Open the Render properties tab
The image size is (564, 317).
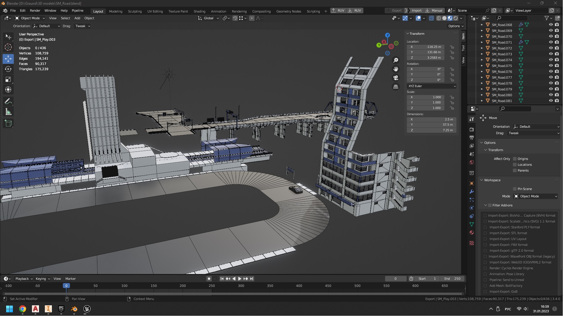coord(472,130)
